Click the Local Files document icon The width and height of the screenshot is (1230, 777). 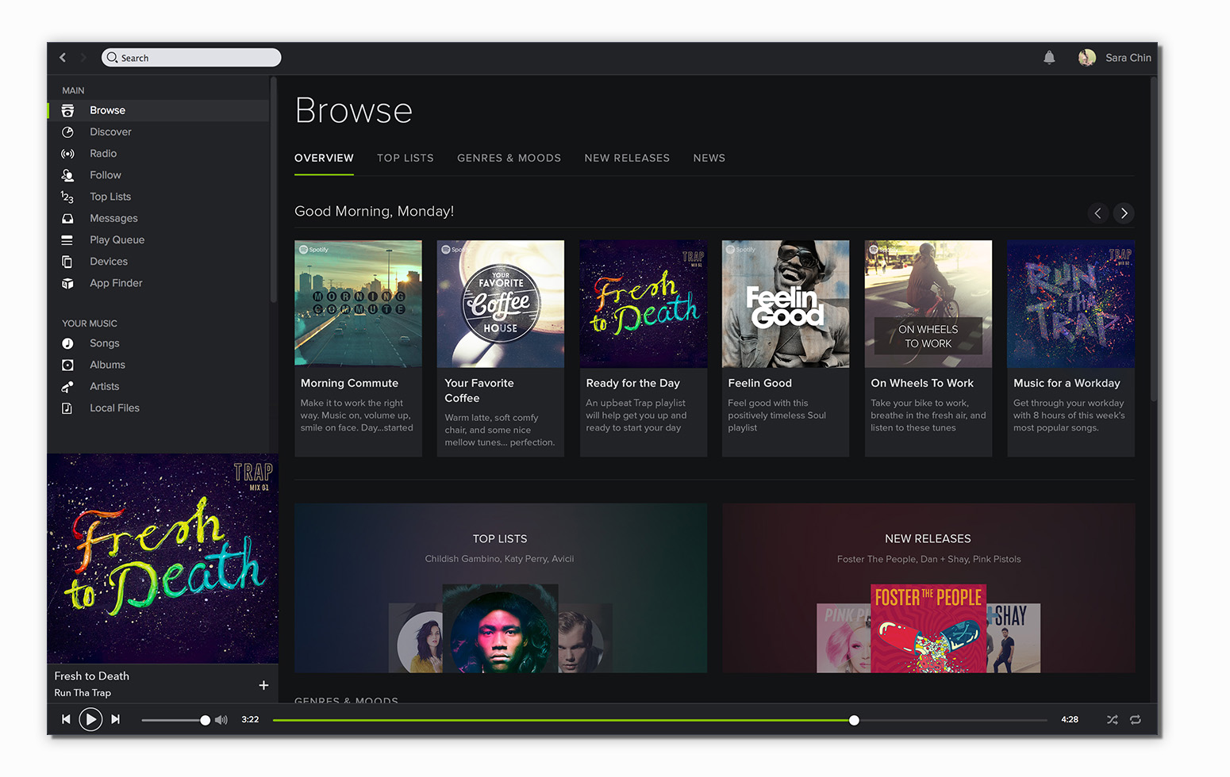(67, 408)
